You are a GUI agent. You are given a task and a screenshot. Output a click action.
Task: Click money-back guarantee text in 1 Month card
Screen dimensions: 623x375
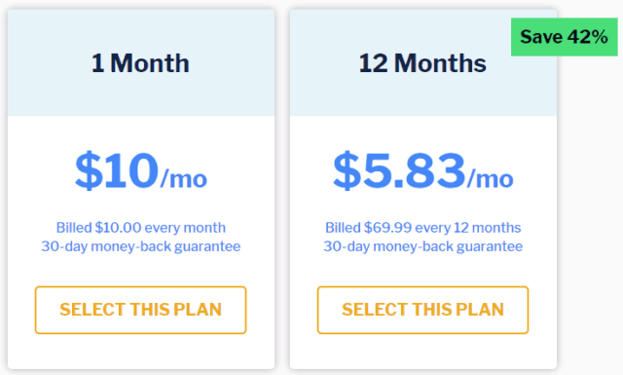pyautogui.click(x=140, y=246)
